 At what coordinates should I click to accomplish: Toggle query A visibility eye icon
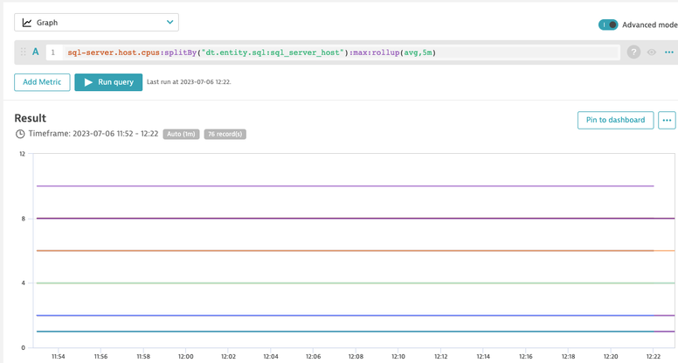(x=652, y=52)
